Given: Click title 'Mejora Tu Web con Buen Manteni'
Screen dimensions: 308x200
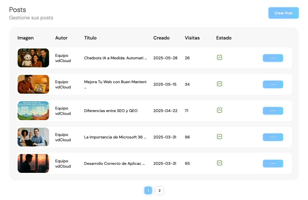Looking at the screenshot, I should click(x=115, y=82).
